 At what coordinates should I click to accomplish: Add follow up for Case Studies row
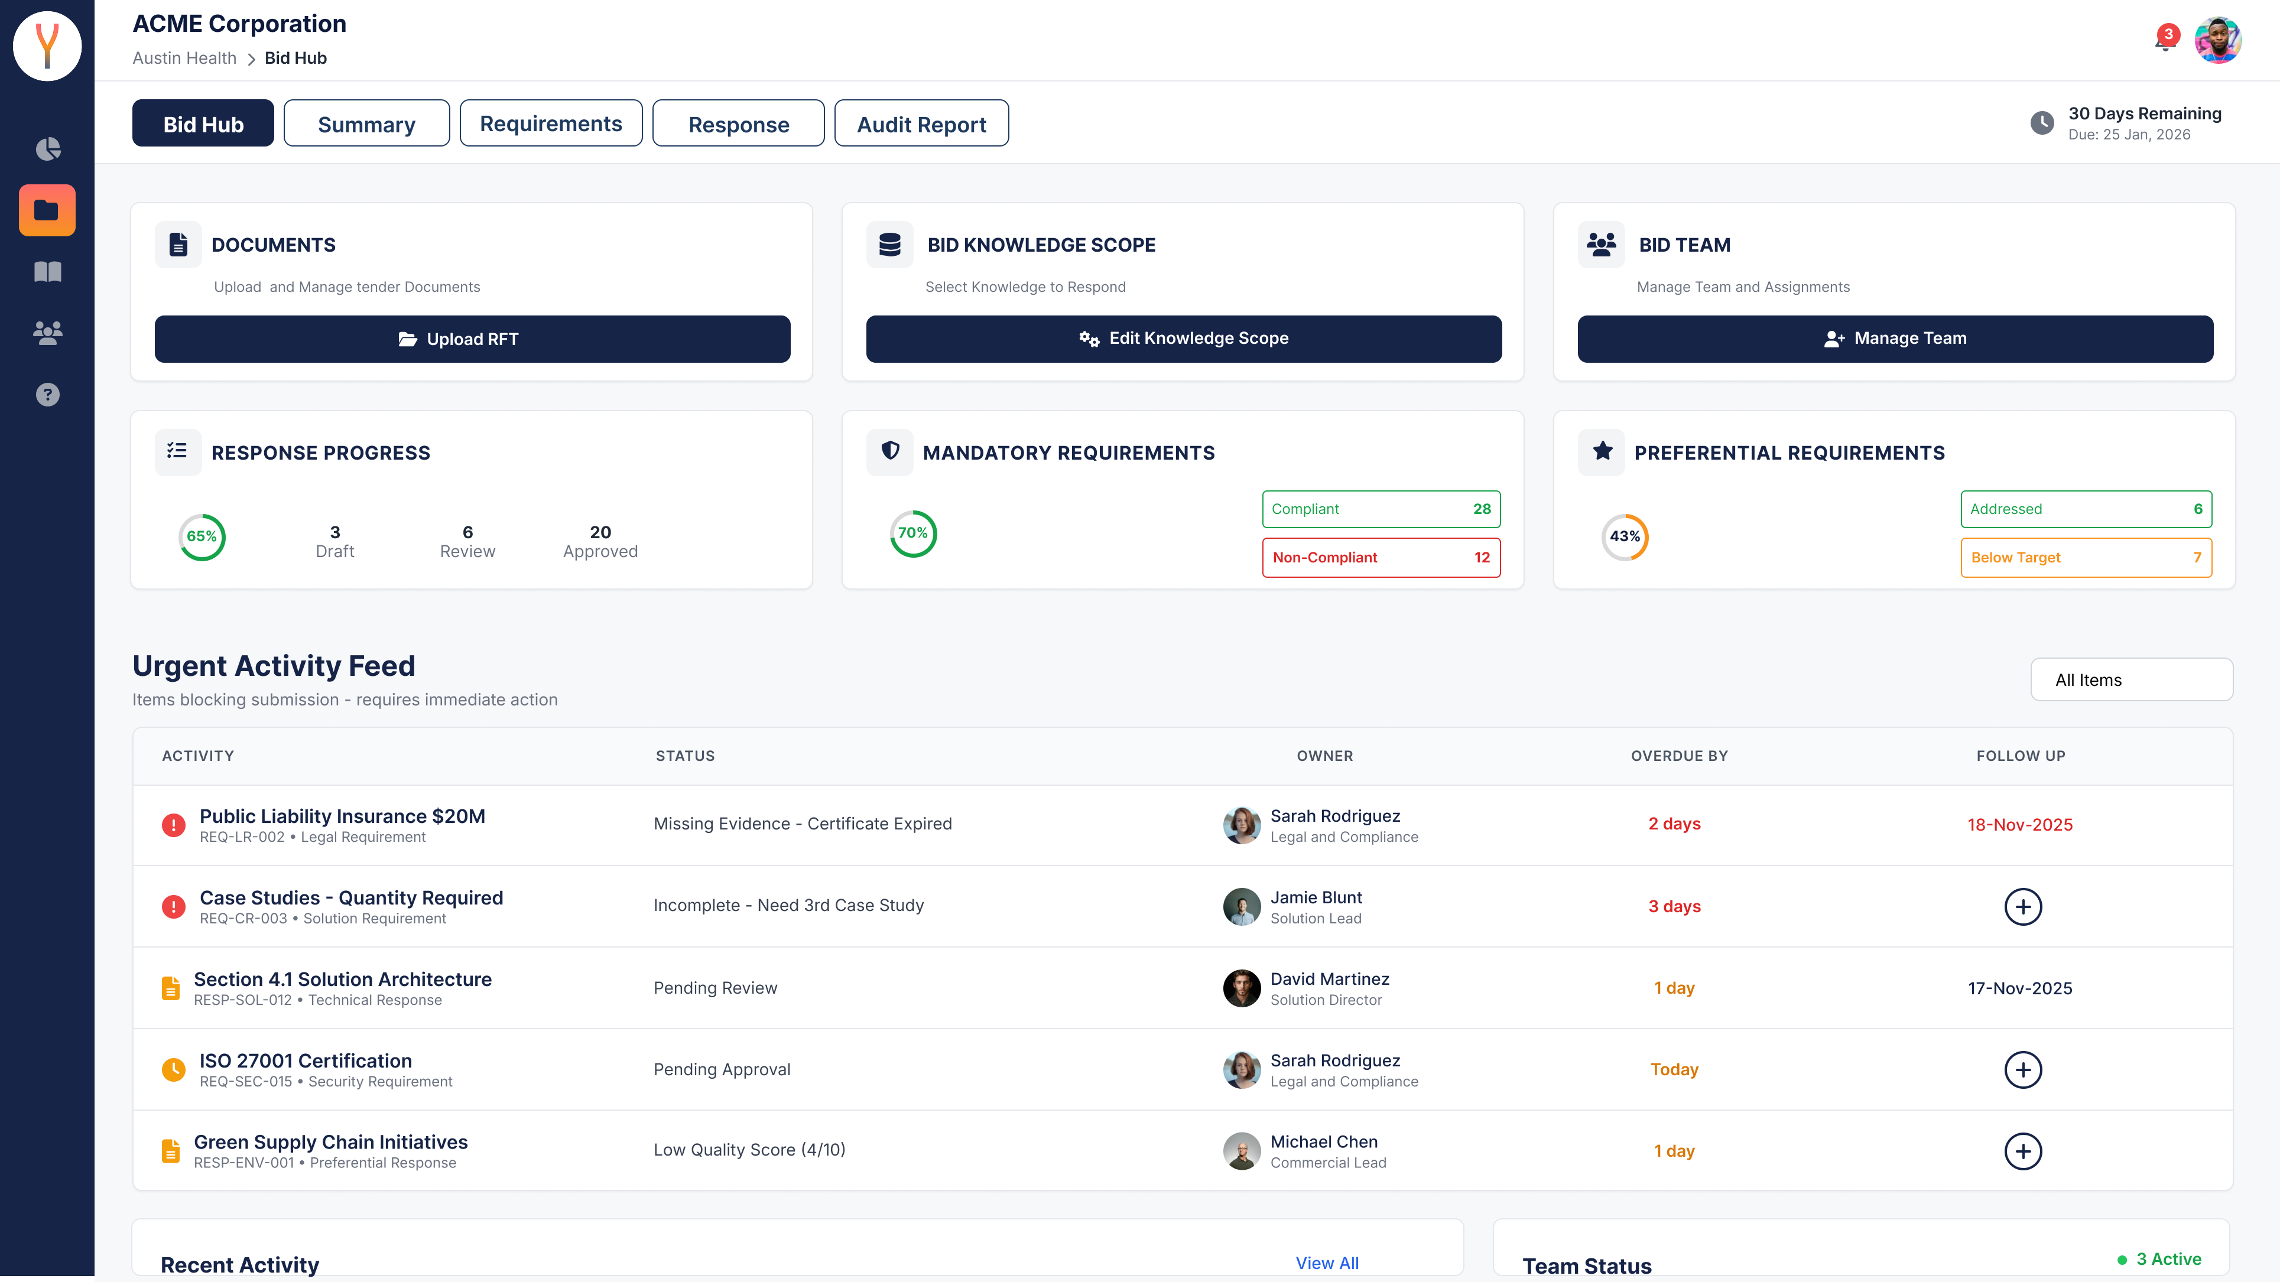coord(2022,907)
